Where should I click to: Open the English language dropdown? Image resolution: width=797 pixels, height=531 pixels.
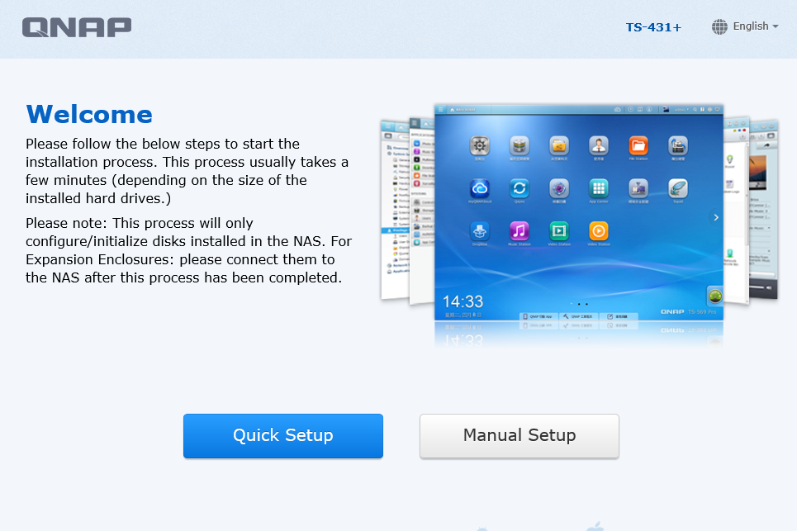tap(755, 26)
